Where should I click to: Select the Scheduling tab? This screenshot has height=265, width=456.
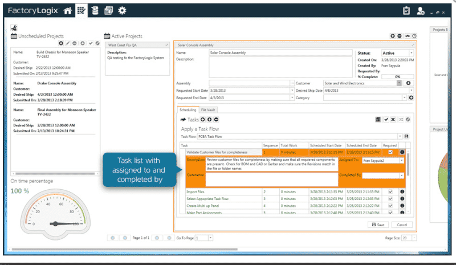pyautogui.click(x=188, y=109)
